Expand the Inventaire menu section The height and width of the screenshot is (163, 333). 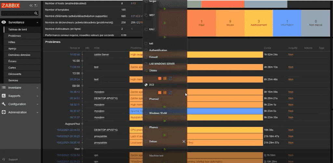[20, 88]
